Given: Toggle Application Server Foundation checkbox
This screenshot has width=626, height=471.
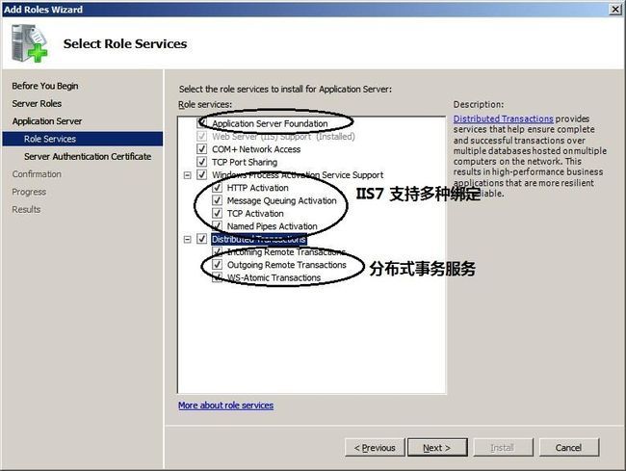Looking at the screenshot, I should tap(202, 123).
